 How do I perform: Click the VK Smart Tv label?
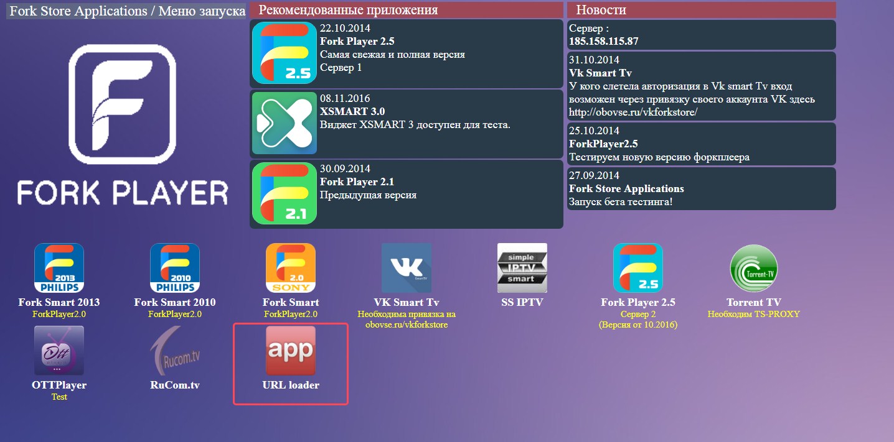pos(407,303)
